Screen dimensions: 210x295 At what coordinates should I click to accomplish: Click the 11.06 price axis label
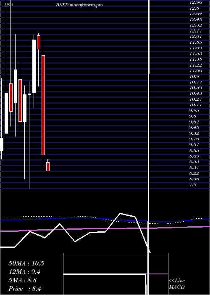[196, 70]
